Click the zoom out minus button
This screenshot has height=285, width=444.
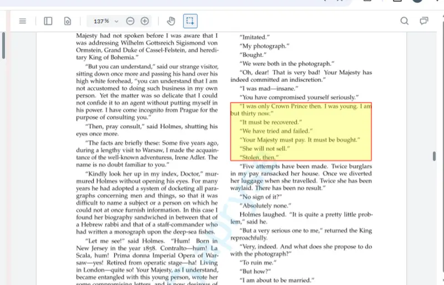coord(130,21)
